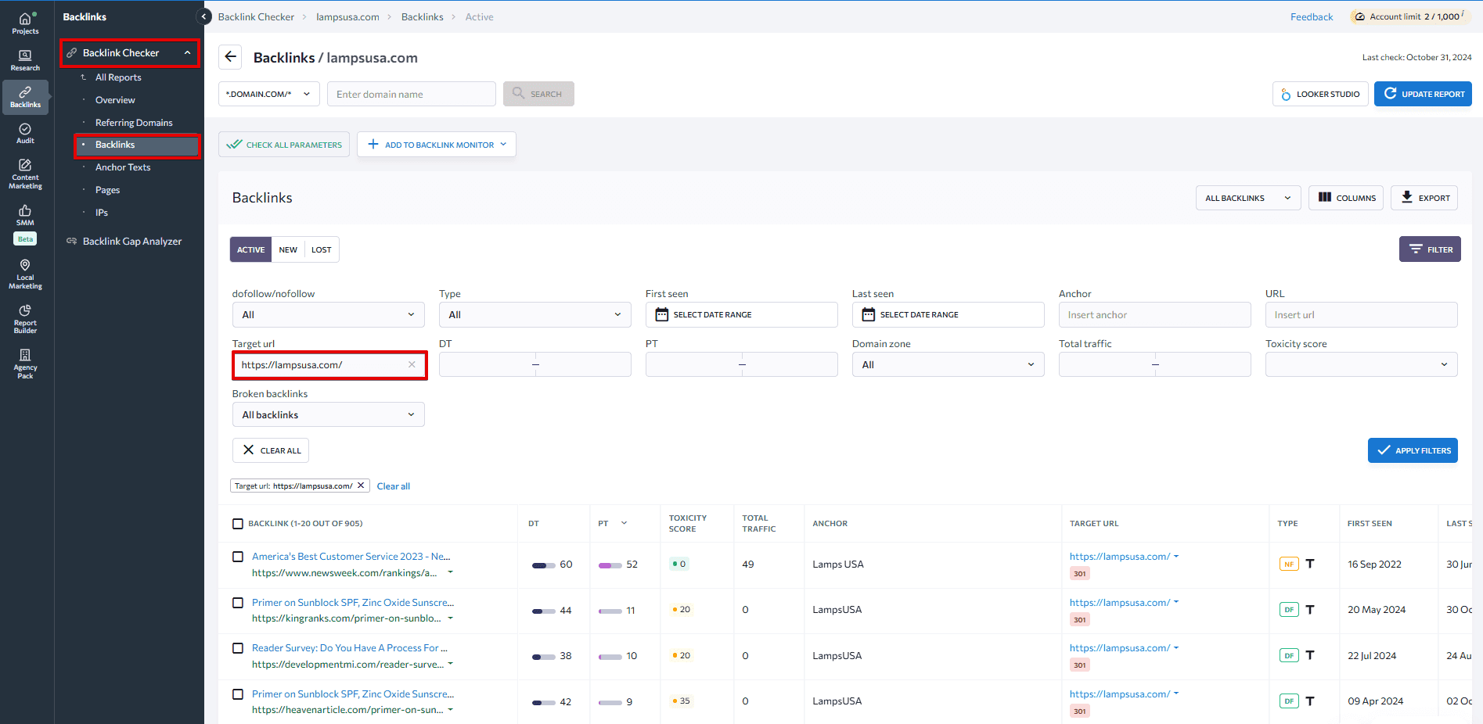
Task: Click the Clear all link
Action: click(394, 486)
